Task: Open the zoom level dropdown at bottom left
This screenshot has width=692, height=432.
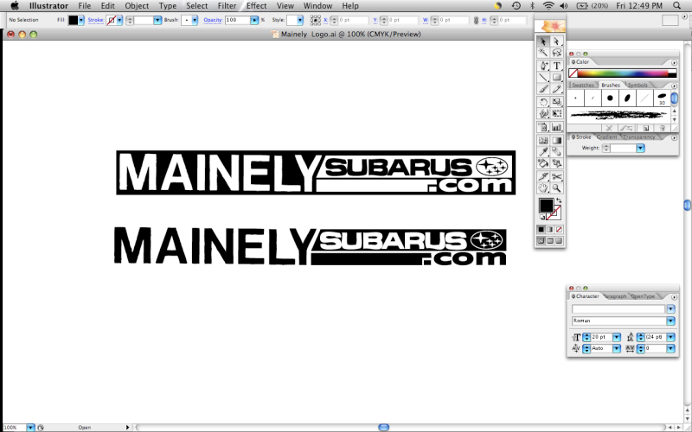Action: 30,428
